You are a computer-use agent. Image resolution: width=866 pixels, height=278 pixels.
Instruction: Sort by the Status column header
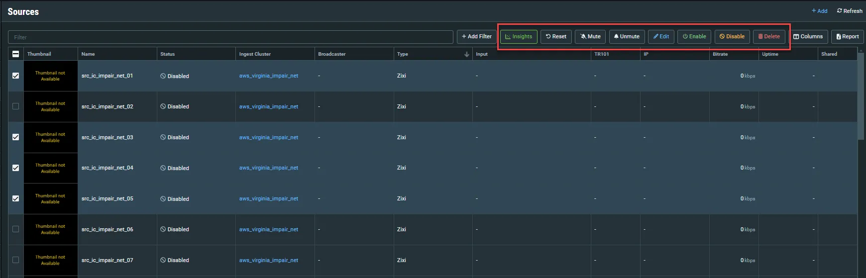196,54
